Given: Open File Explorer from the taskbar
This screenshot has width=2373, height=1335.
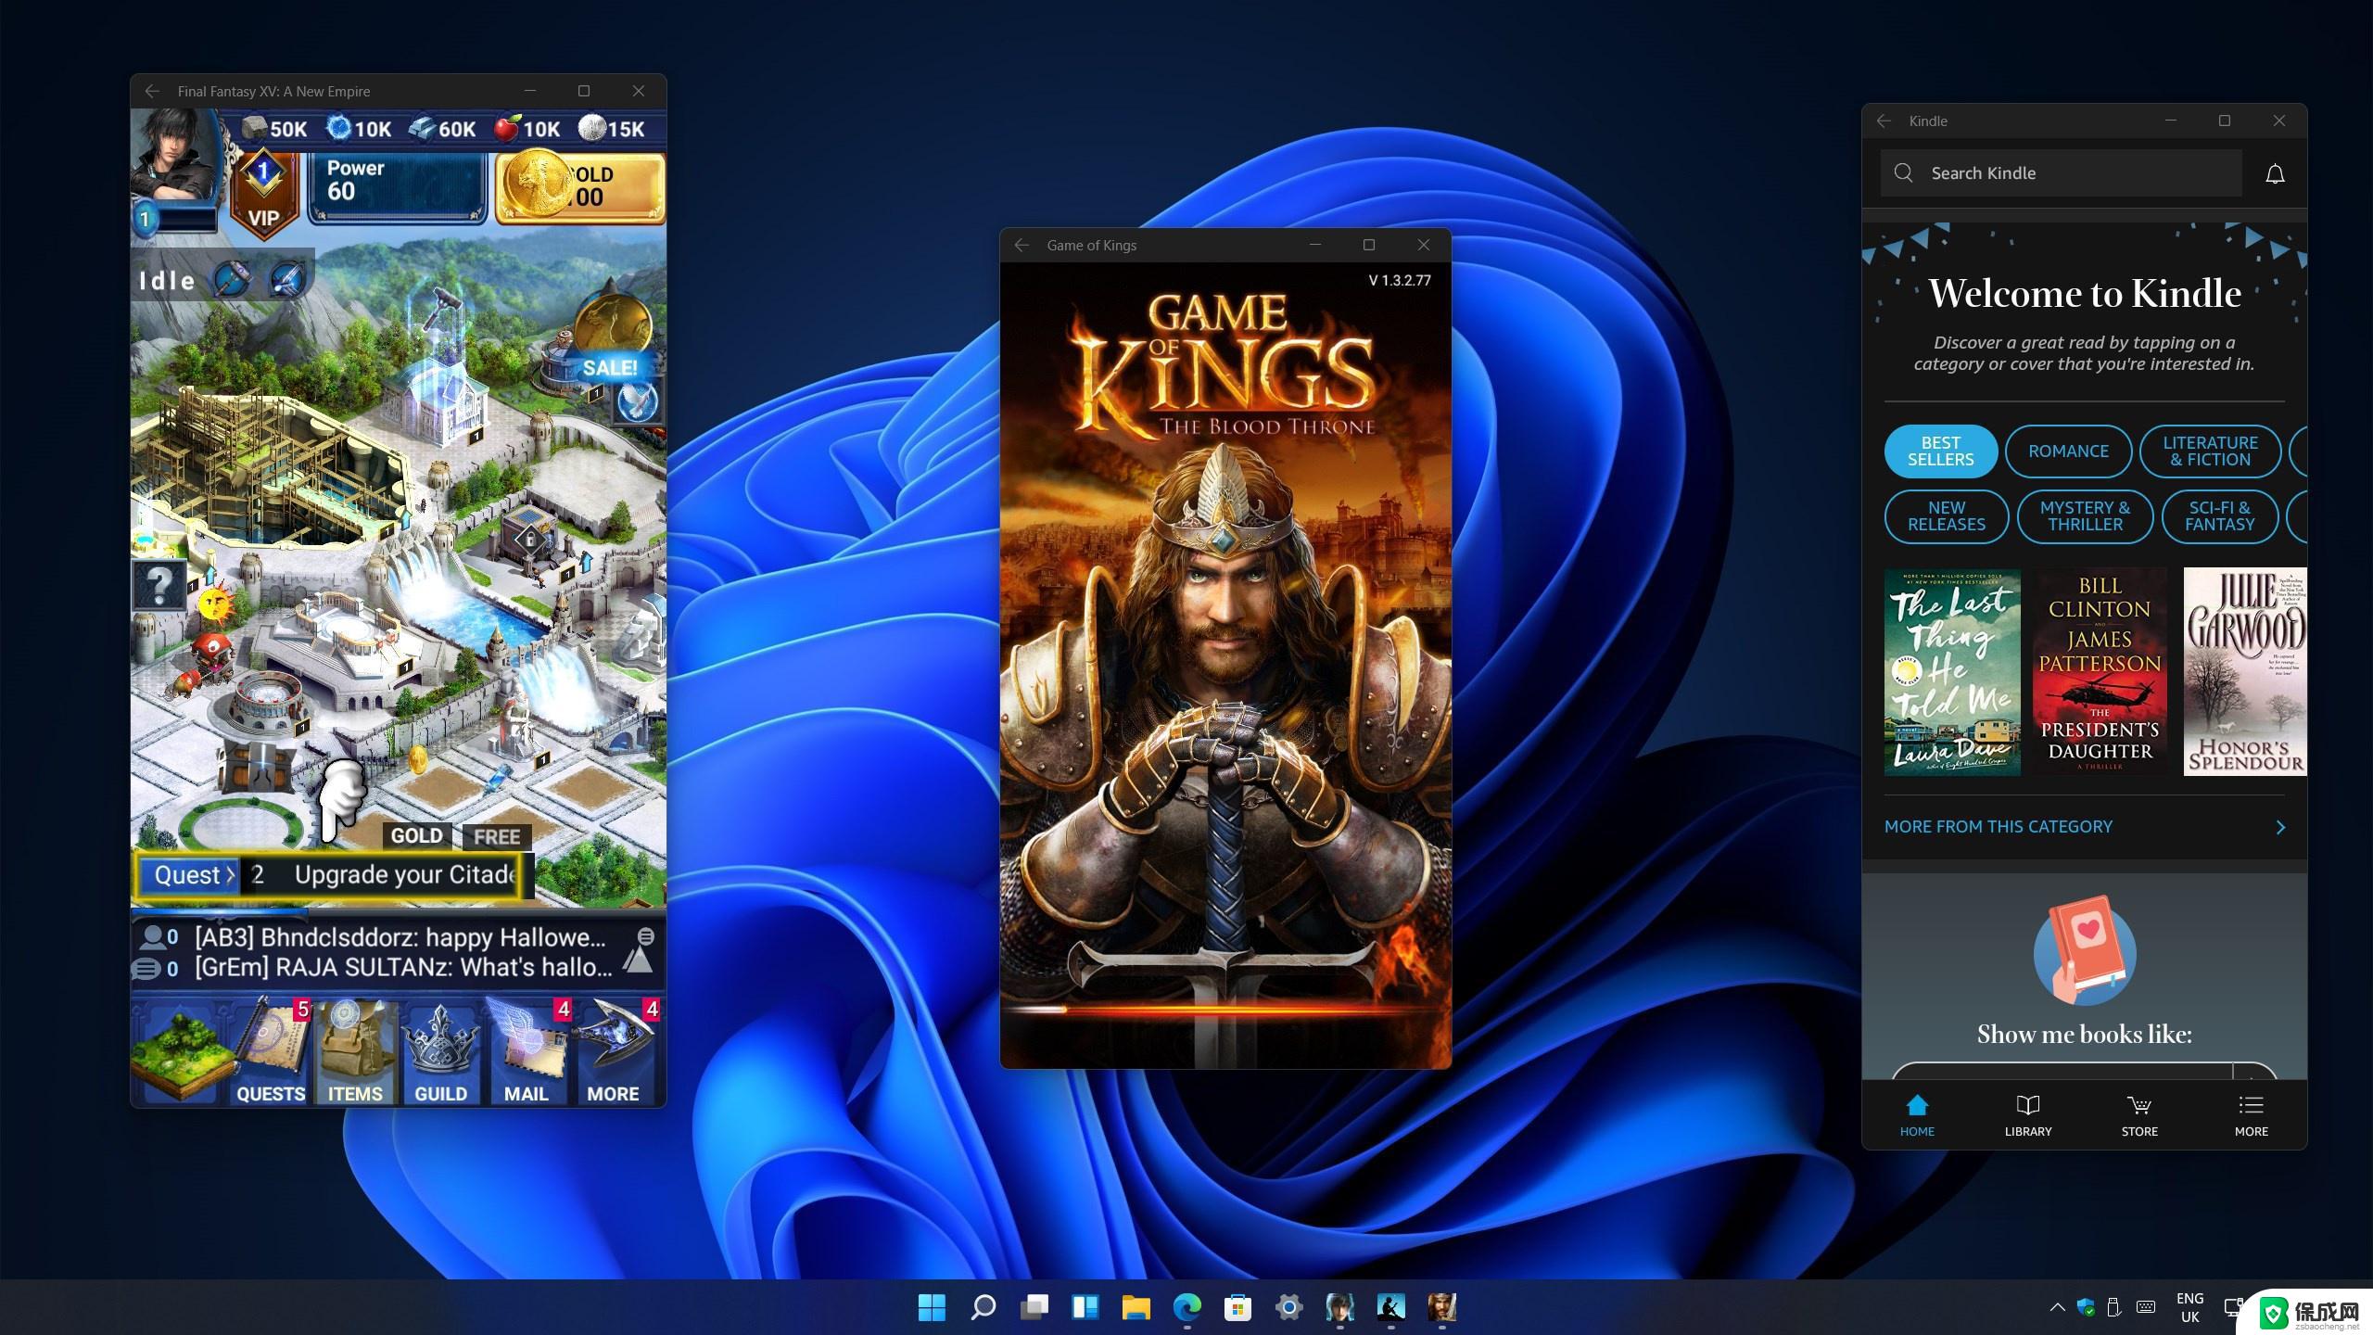Looking at the screenshot, I should [x=1136, y=1307].
